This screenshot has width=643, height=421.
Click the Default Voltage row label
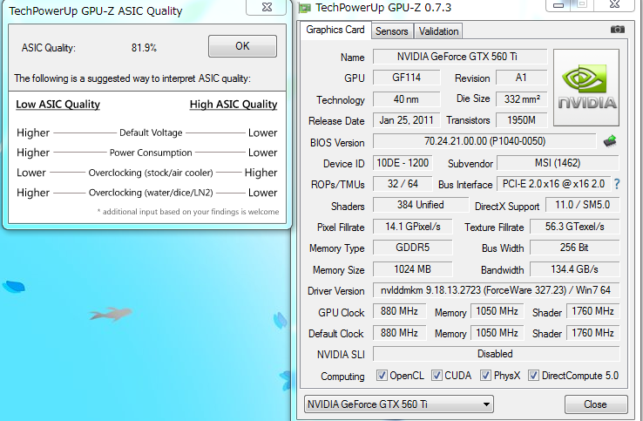[x=151, y=132]
